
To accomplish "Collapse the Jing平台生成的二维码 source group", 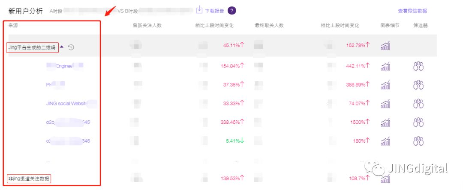I will coord(62,47).
